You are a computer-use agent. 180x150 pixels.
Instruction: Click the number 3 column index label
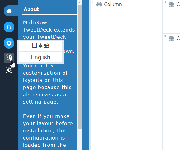coord(165,2)
